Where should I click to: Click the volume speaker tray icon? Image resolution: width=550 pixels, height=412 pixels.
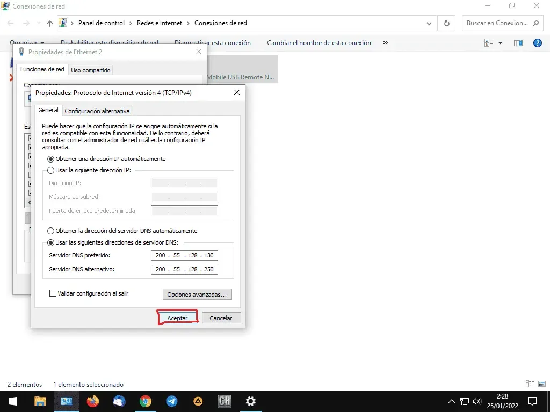477,401
